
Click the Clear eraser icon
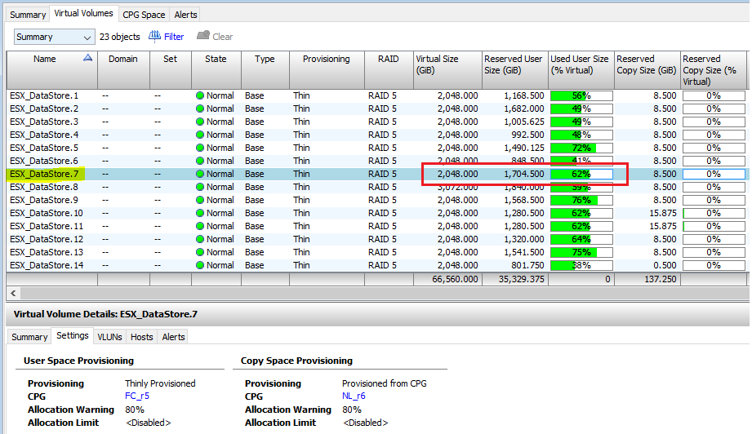click(x=203, y=35)
